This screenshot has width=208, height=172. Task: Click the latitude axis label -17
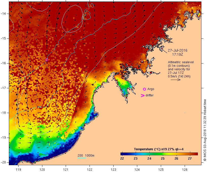tap(3, 88)
